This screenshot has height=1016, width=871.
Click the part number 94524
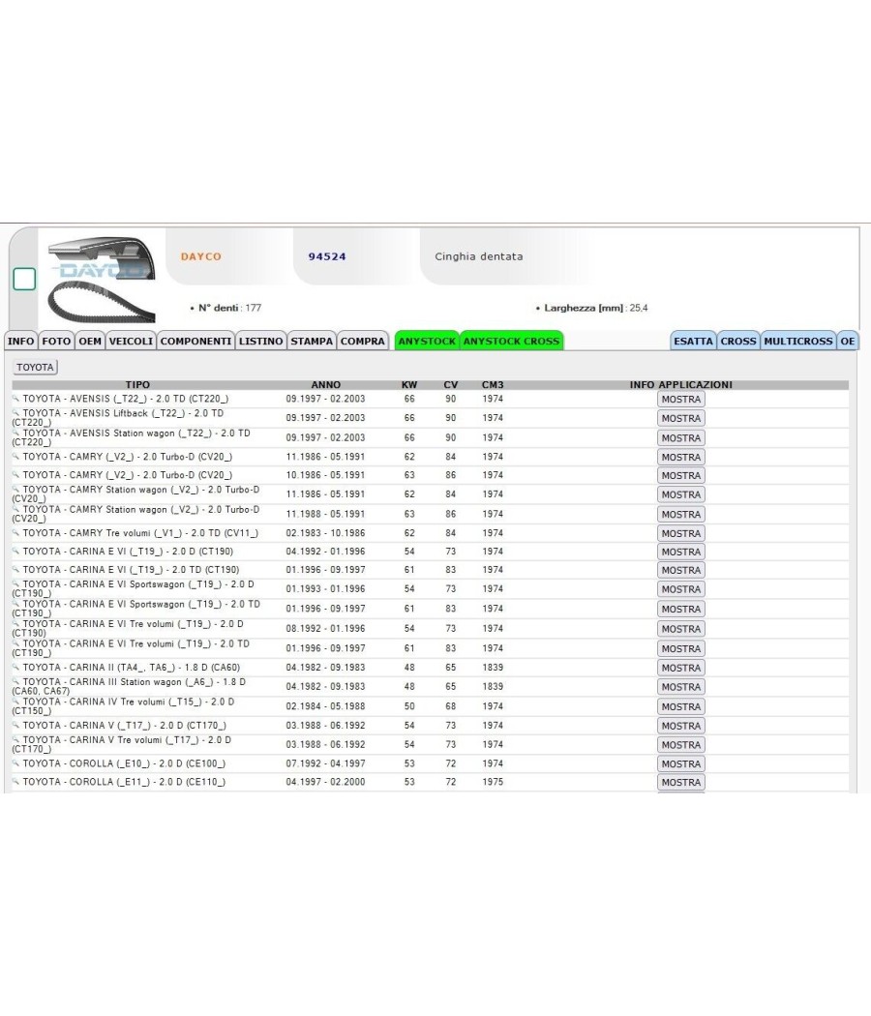coord(327,256)
